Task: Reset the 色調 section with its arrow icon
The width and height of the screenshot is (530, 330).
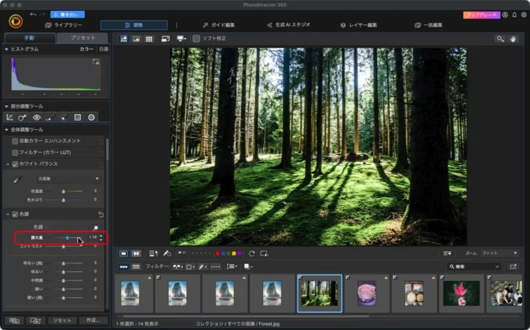Action: pos(101,214)
